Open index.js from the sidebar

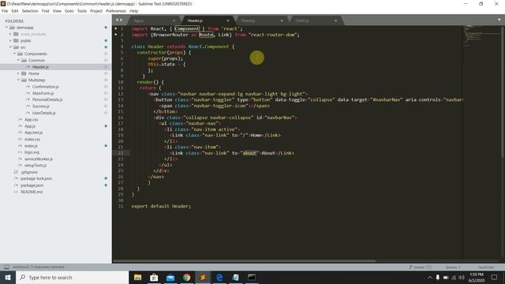click(x=31, y=146)
